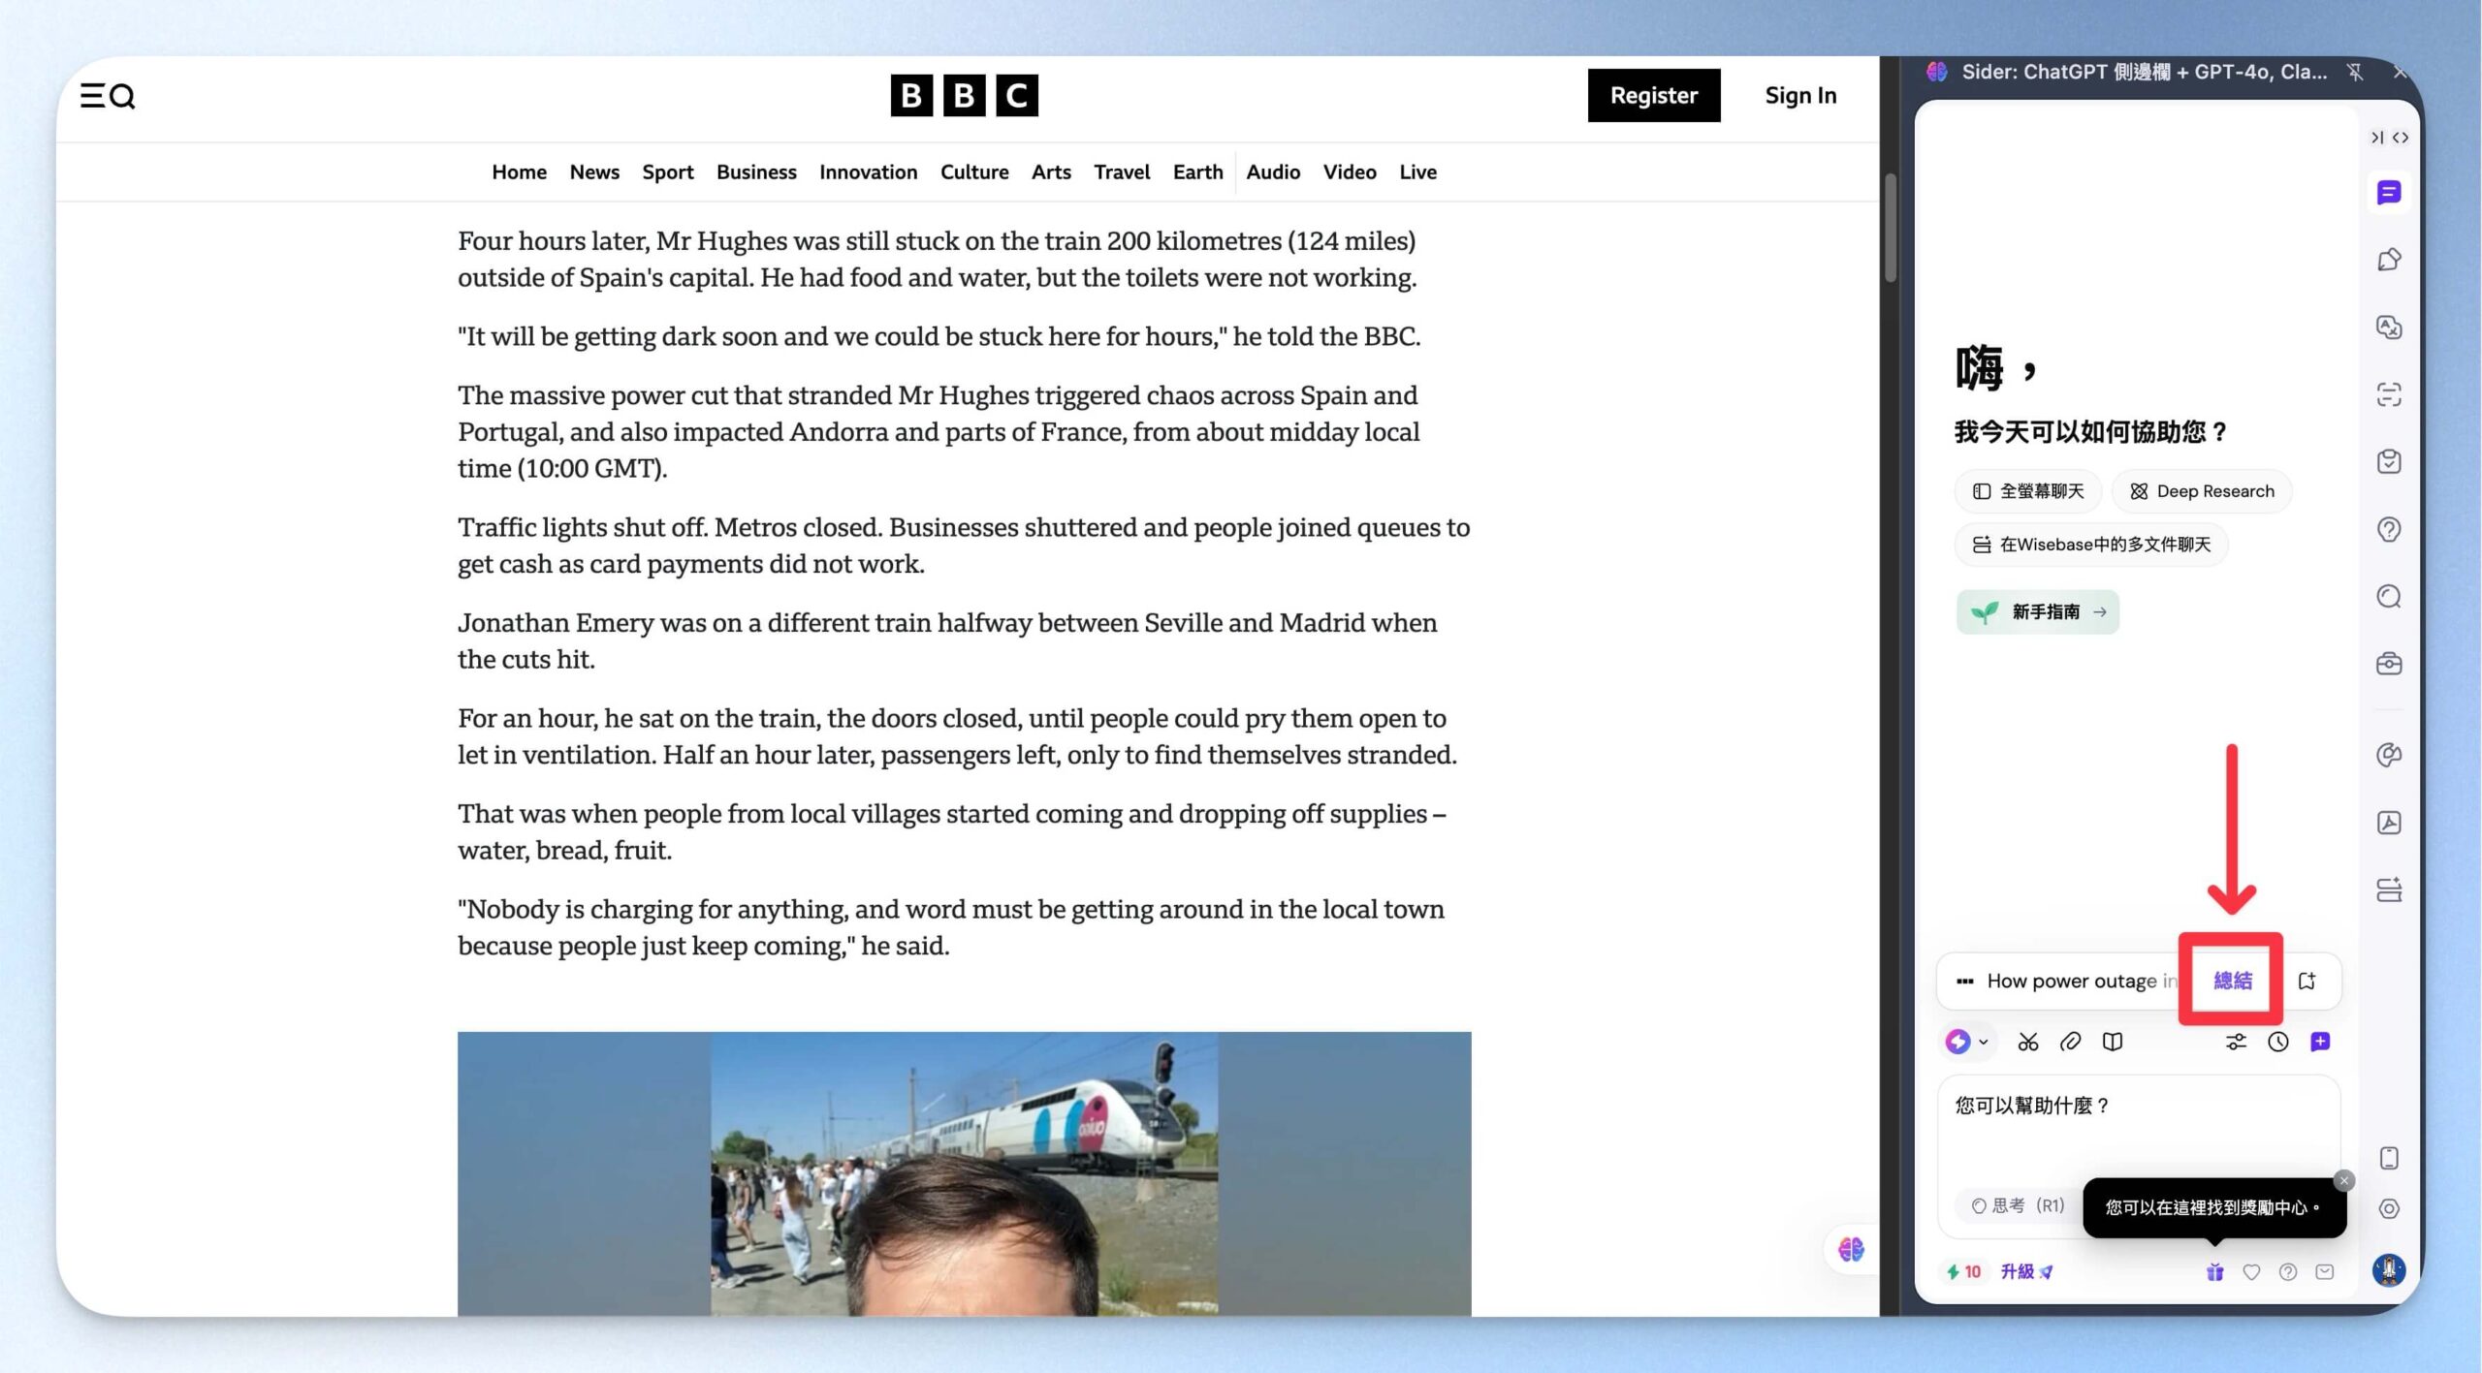The image size is (2482, 1373).
Task: Click the black Register button
Action: click(x=1653, y=95)
